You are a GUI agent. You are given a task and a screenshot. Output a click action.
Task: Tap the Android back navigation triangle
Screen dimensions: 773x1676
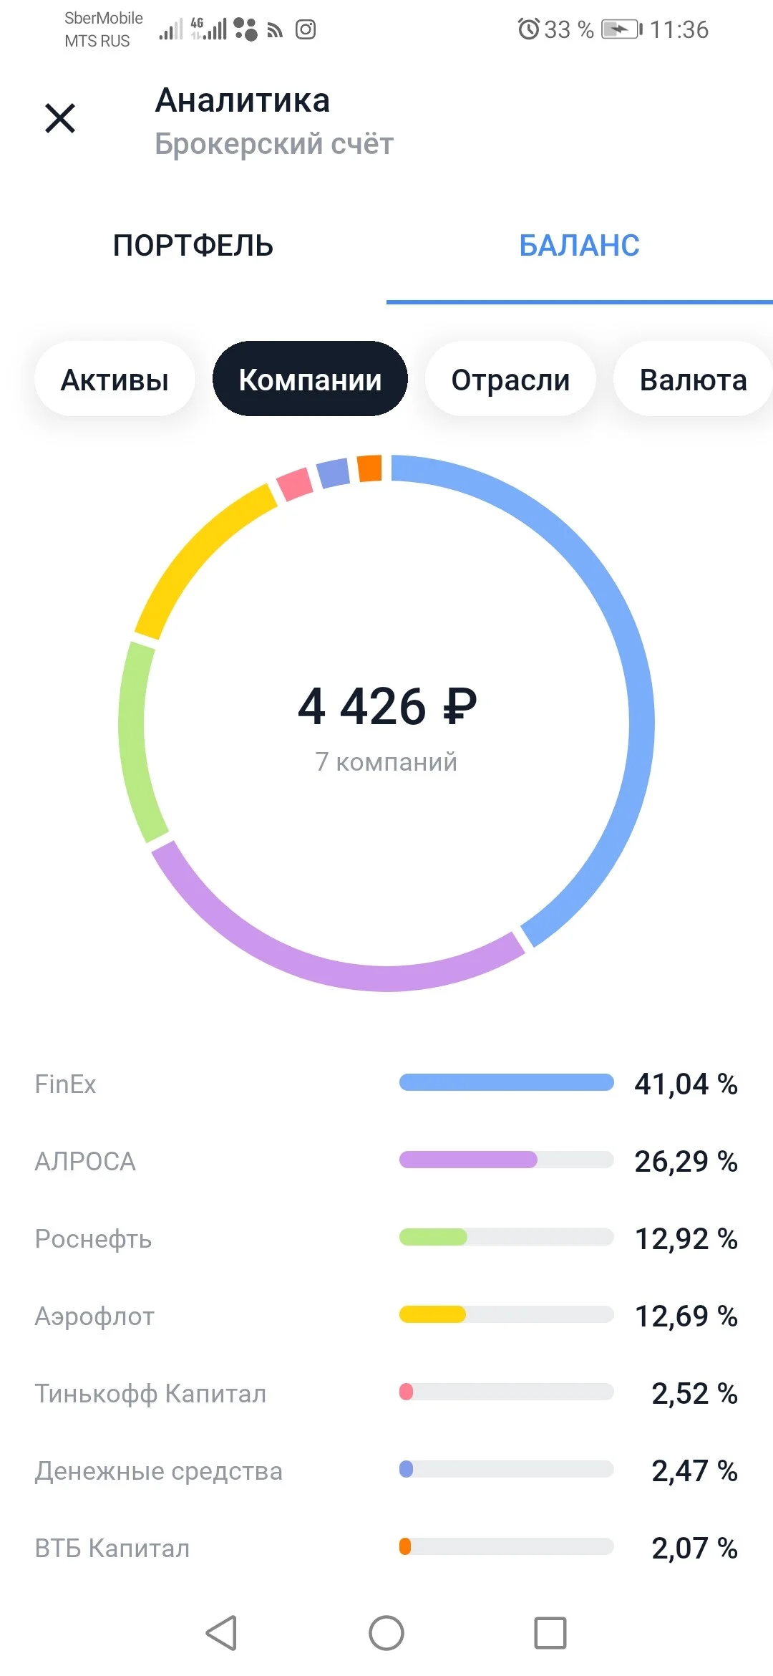tap(221, 1633)
